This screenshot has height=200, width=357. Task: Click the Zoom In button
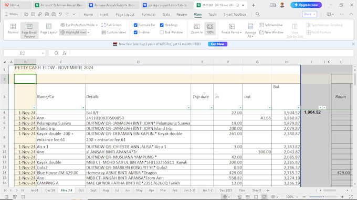coord(197,29)
